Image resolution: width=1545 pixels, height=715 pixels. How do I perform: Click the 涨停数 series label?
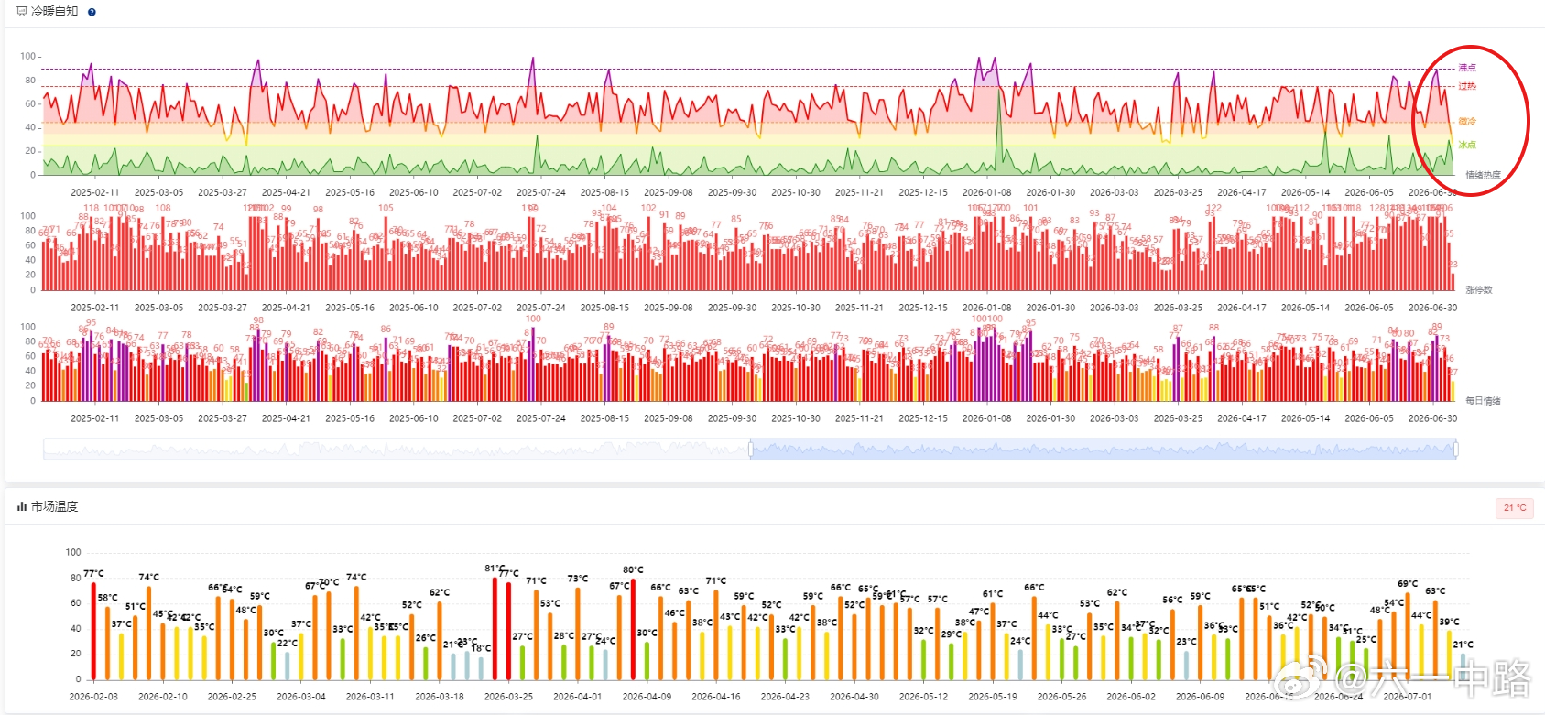tap(1479, 290)
